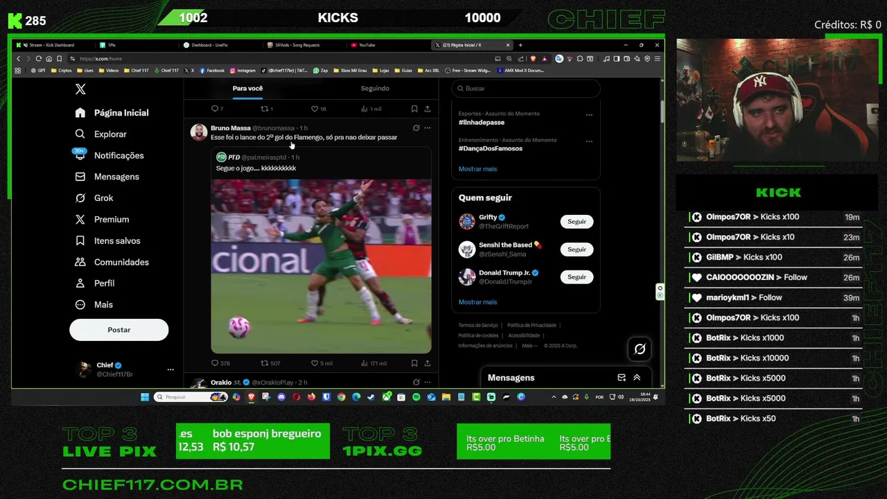
Task: Open the Instagram bookmark
Action: [243, 71]
